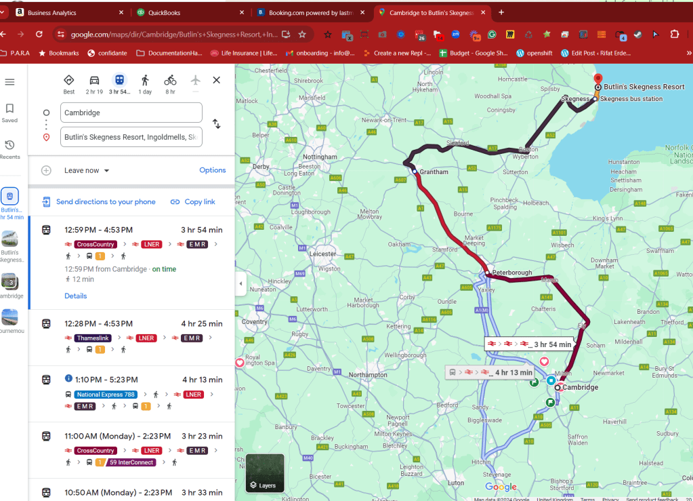The height and width of the screenshot is (501, 693).
Task: Select the 12:28 PM - 4:53 PM route
Action: 131,338
